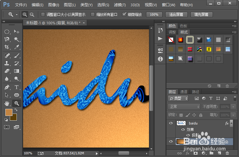This screenshot has height=157, width=239.
Task: Select the Eyedropper tool
Action: pyautogui.click(x=17, y=47)
